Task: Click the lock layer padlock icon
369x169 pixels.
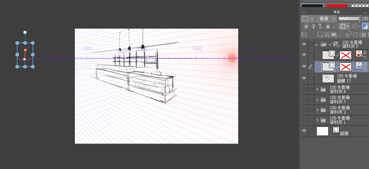Action: [x=327, y=26]
